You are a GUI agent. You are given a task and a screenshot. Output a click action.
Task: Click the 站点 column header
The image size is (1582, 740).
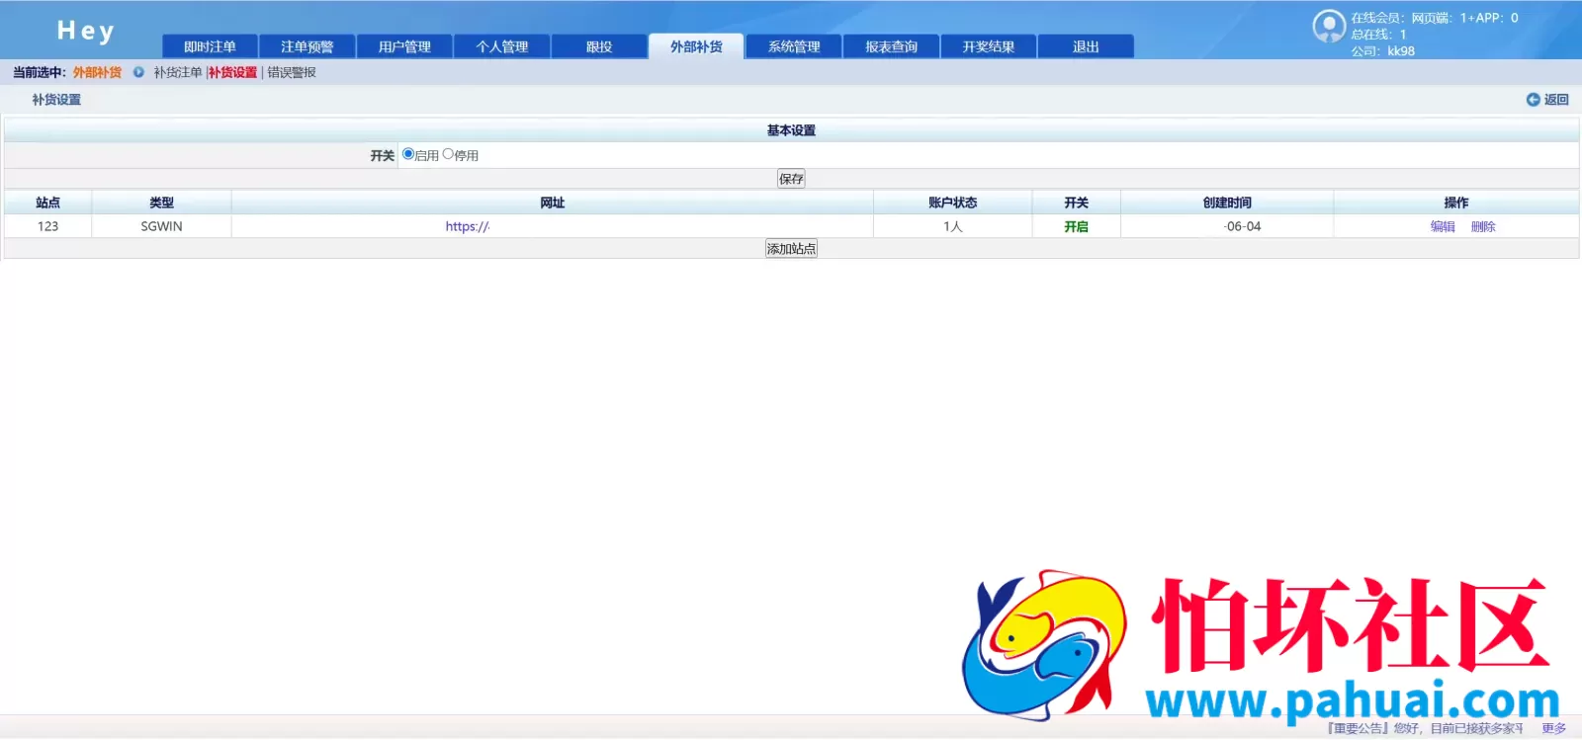[x=47, y=203]
